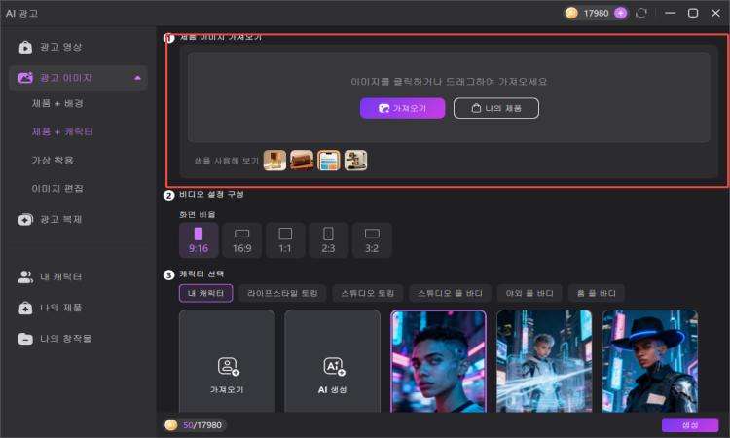Image resolution: width=730 pixels, height=438 pixels.
Task: Switch to 스튜디오 풀 바디 tab
Action: click(451, 293)
